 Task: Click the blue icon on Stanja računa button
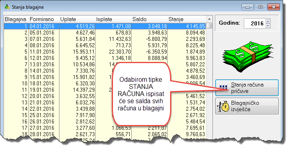click(223, 87)
